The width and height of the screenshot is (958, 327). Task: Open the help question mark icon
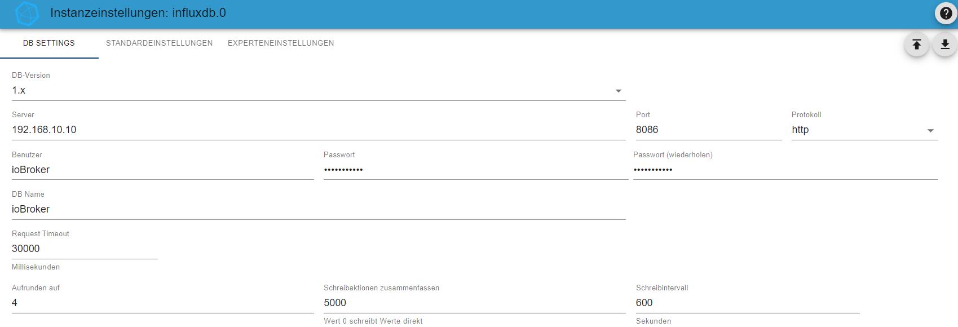click(x=946, y=13)
